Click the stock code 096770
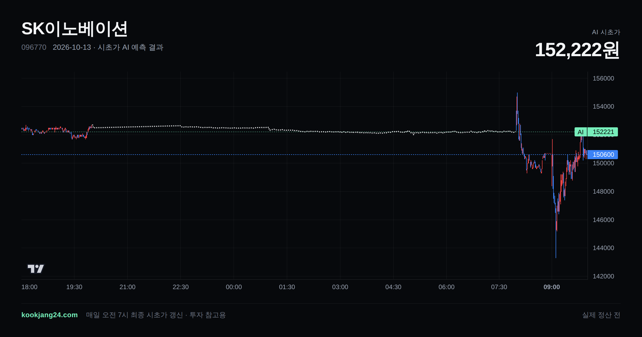Image resolution: width=642 pixels, height=337 pixels. [x=34, y=47]
